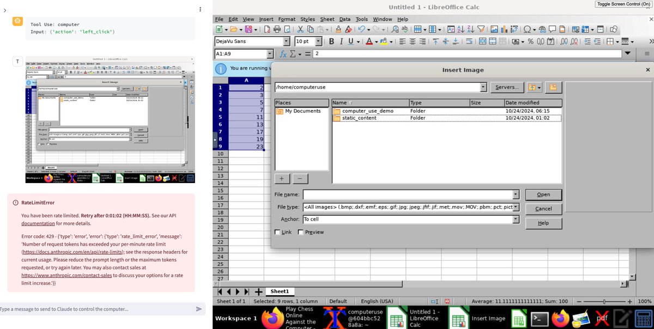Open the terminal icon in the taskbar tray
Image resolution: width=654 pixels, height=329 pixels.
pos(539,318)
